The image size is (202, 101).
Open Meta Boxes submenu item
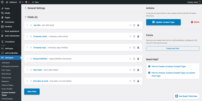pyautogui.click(x=6, y=74)
